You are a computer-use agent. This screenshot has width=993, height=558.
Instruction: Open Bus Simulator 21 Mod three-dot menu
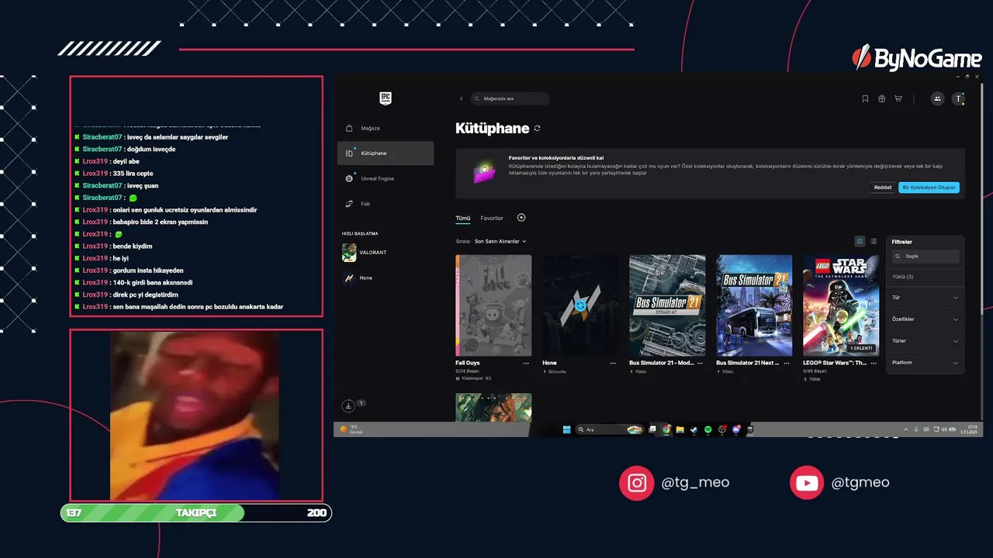click(x=700, y=363)
